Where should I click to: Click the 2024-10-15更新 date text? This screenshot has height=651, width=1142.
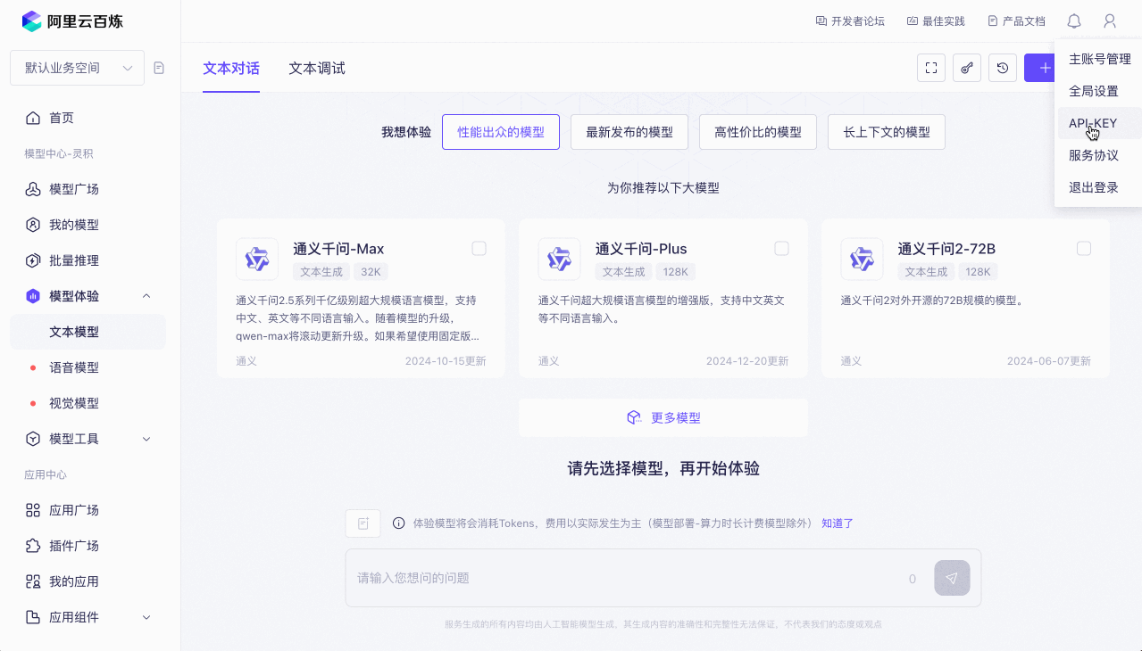[446, 361]
